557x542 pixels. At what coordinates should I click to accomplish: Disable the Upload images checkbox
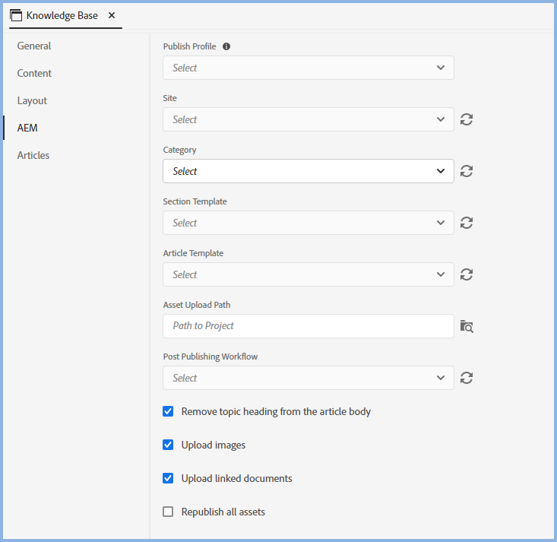pyautogui.click(x=168, y=445)
